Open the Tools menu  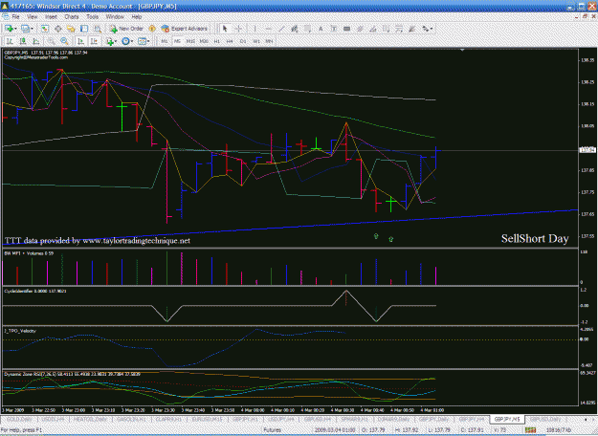pyautogui.click(x=92, y=17)
